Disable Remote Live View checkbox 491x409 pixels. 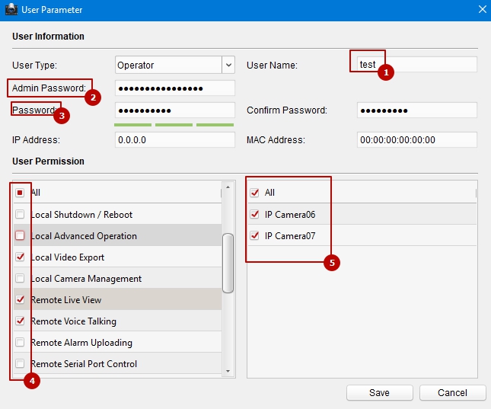(x=21, y=300)
